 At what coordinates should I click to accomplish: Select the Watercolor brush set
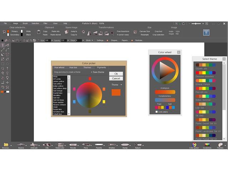click(x=60, y=145)
